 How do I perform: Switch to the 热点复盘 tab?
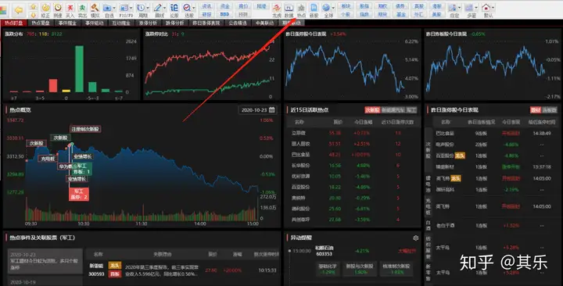[41, 23]
